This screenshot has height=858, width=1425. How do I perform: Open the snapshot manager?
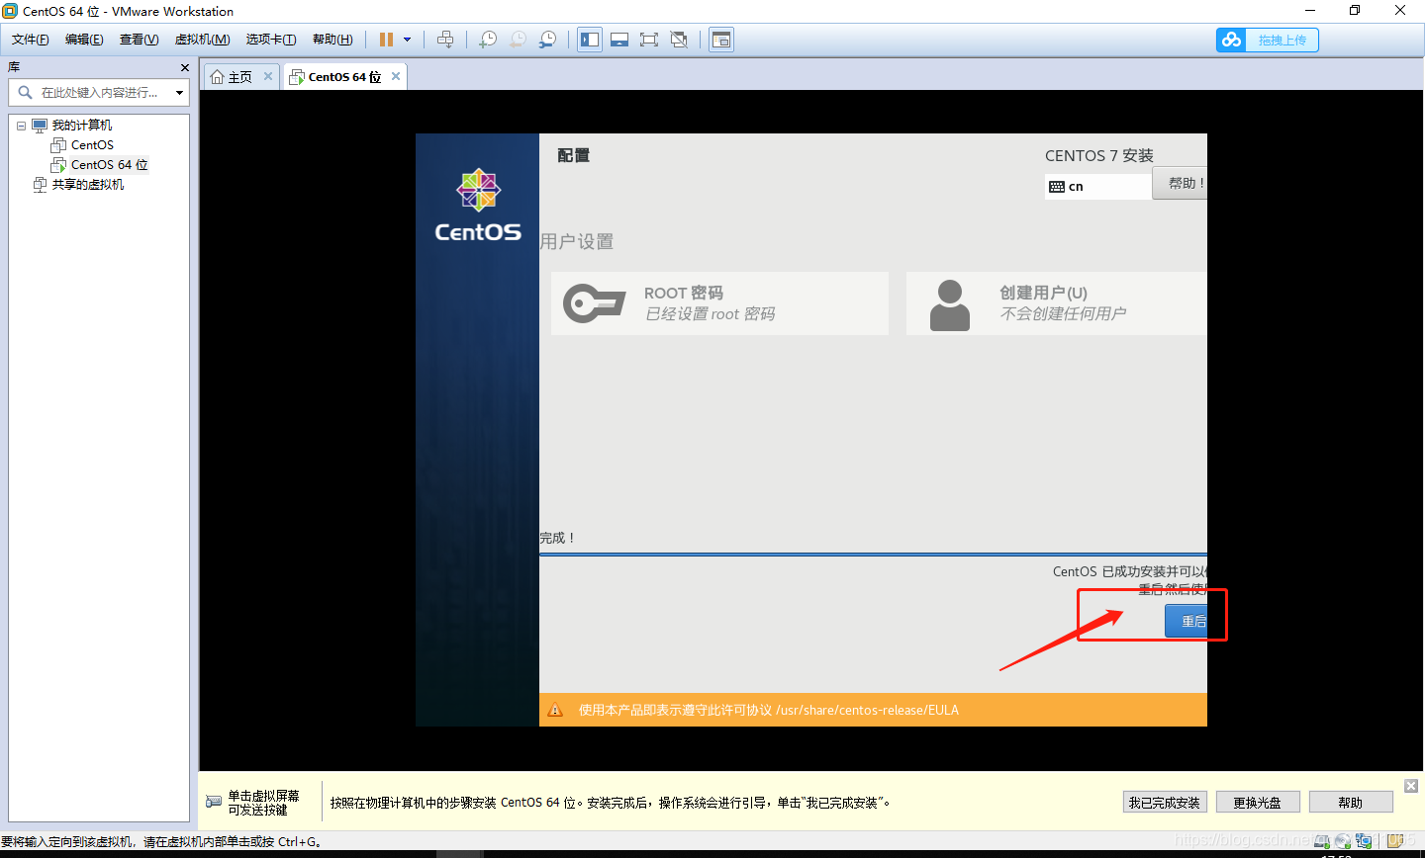coord(547,40)
